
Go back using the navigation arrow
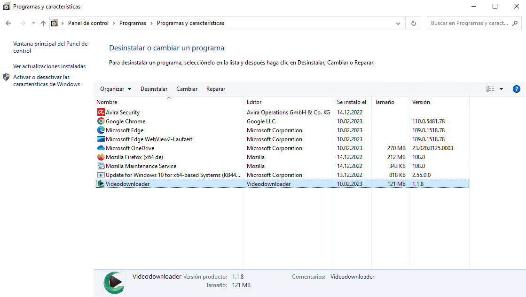(8, 23)
